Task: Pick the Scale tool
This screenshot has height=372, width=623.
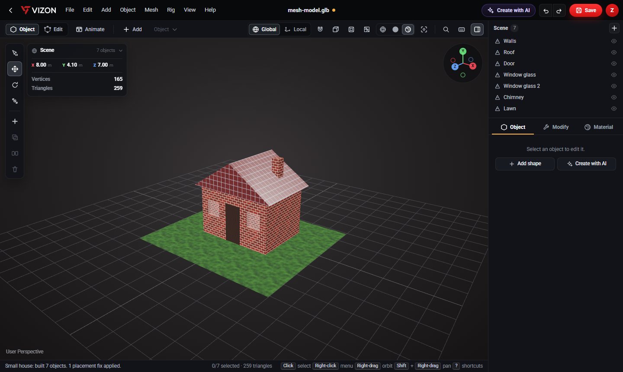Action: (15, 101)
